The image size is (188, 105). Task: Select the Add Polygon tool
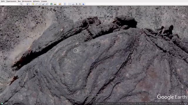pyautogui.click(x=36, y=4)
